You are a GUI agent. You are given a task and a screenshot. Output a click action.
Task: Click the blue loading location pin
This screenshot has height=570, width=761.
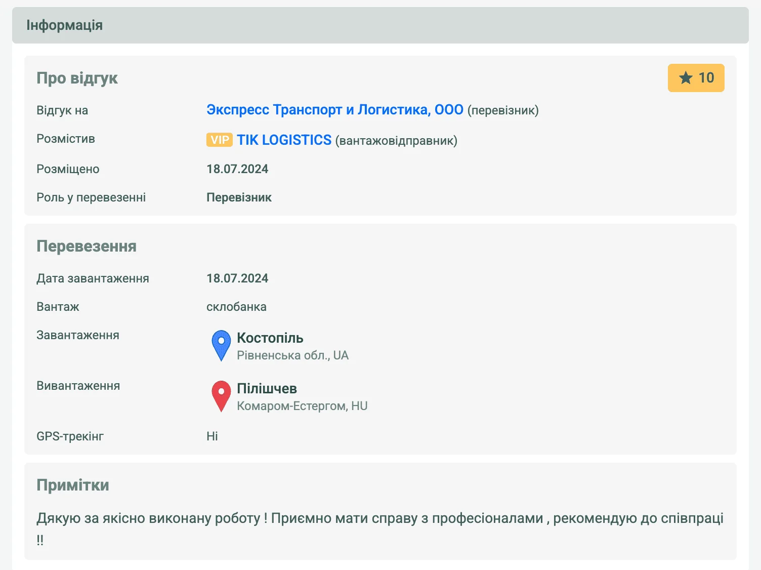click(221, 345)
